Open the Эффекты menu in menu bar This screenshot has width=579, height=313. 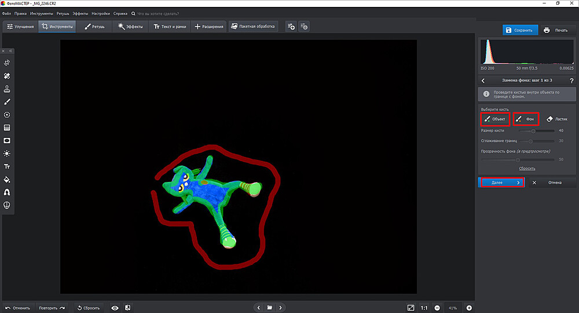80,13
